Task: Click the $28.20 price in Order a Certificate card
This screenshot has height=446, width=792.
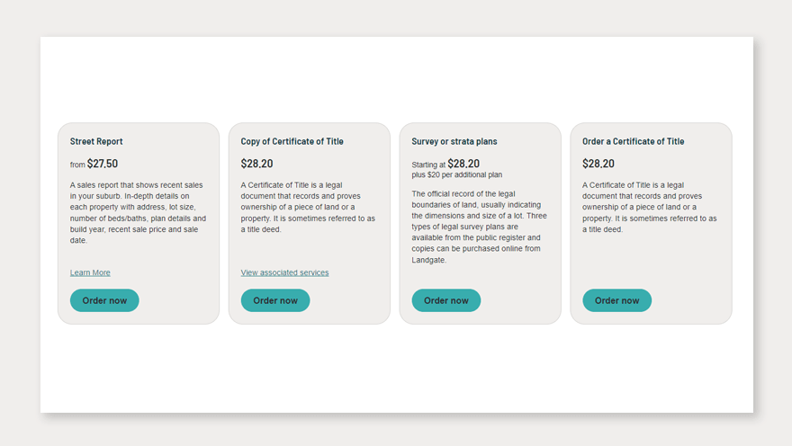Action: pos(598,164)
